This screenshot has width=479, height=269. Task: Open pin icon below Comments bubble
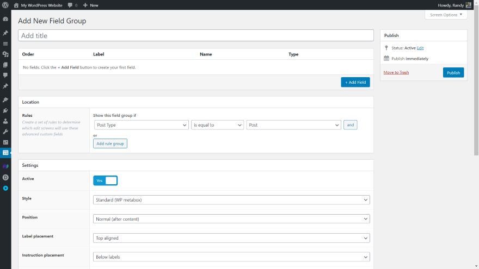pos(5,86)
